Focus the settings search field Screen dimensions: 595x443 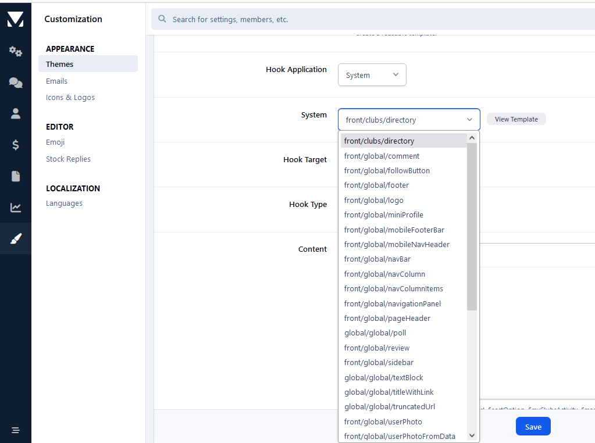point(372,19)
